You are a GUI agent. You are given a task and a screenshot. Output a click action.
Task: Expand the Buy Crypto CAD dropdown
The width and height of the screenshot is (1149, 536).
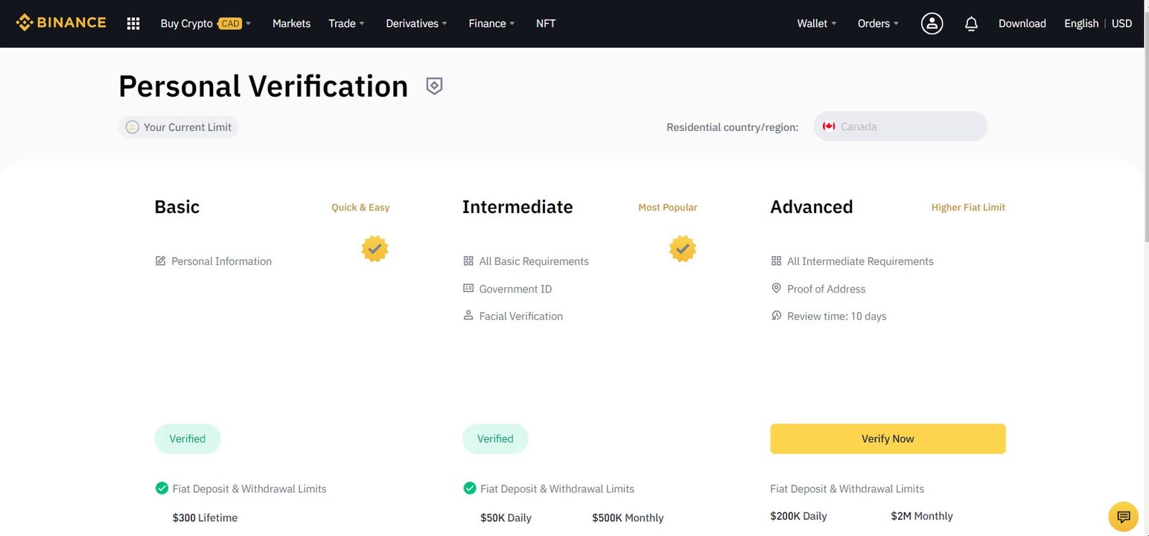206,24
